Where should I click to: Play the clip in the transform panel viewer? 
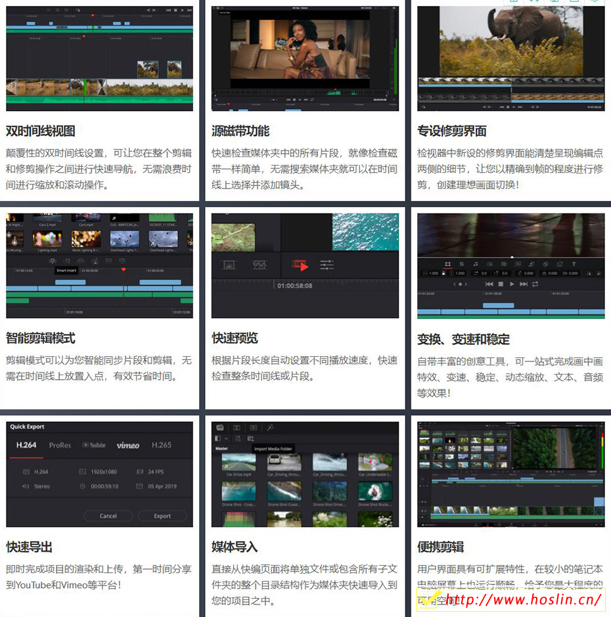pyautogui.click(x=512, y=284)
